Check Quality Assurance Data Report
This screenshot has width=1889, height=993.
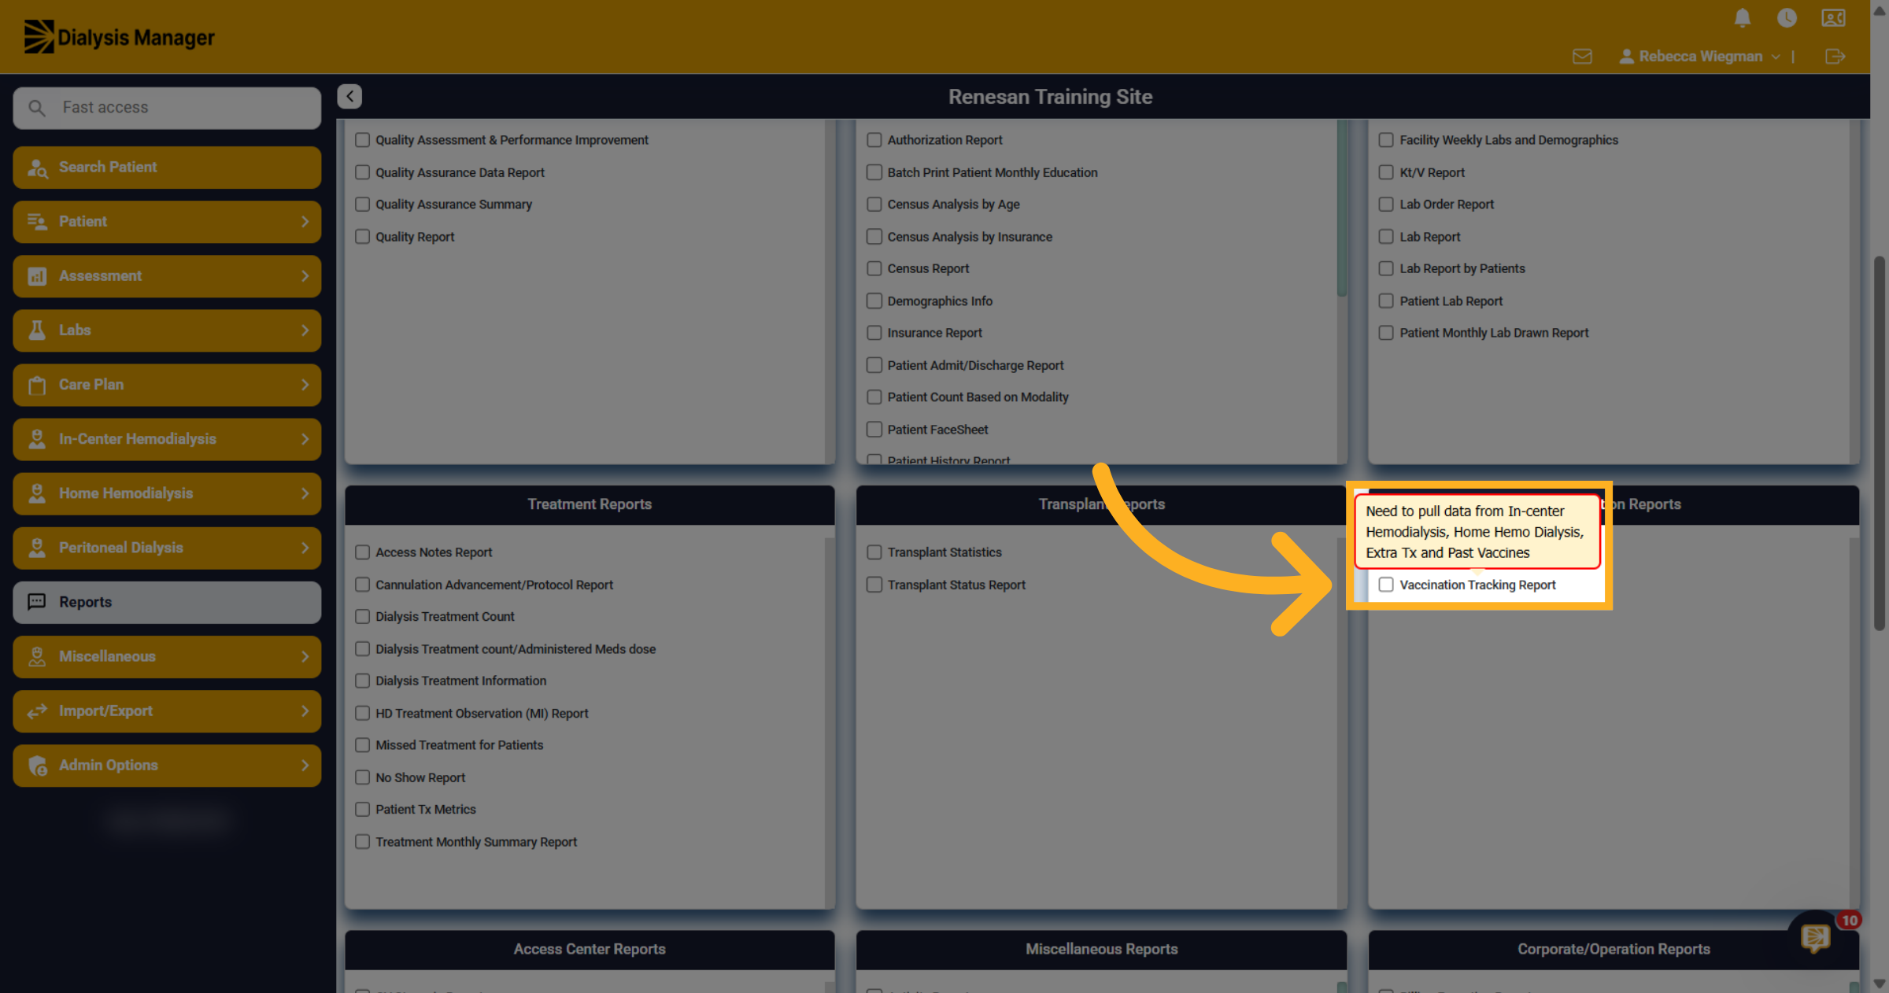362,172
